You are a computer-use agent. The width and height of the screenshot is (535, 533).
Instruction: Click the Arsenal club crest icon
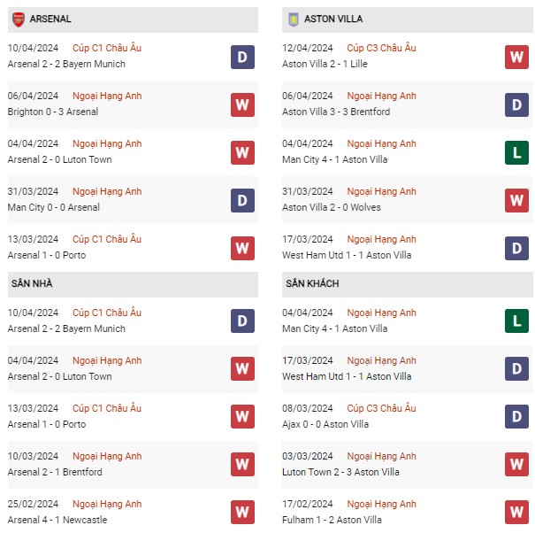tap(19, 19)
